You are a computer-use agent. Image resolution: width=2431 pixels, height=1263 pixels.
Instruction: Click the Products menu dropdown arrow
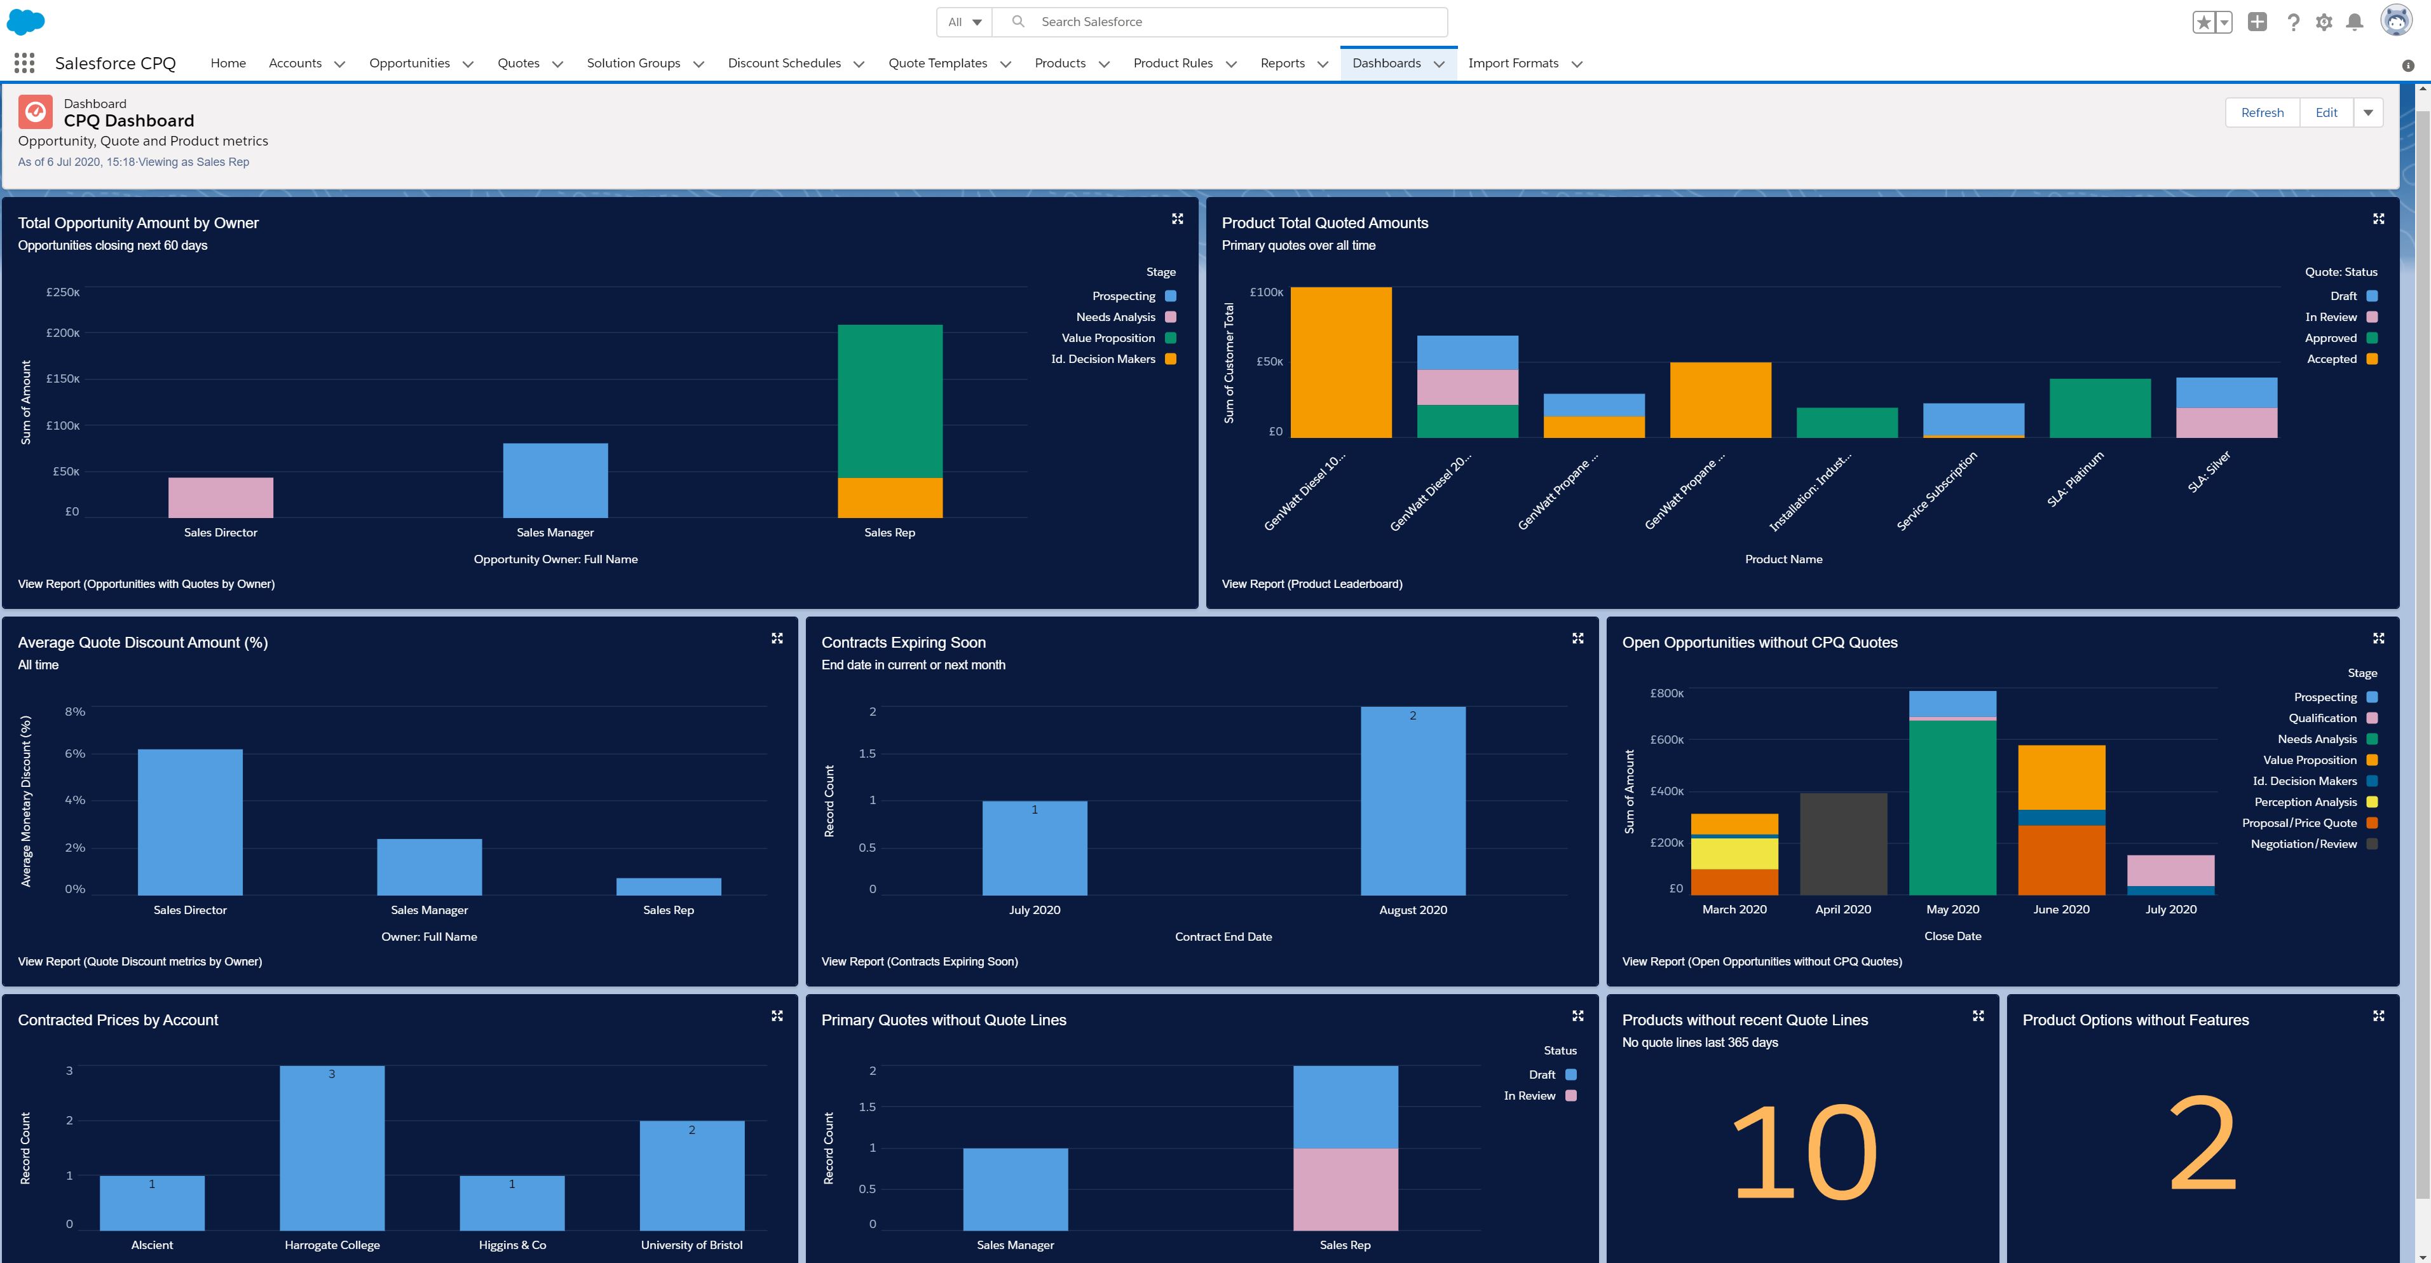point(1101,63)
